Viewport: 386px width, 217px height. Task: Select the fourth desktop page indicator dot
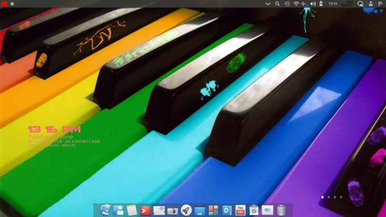click(341, 197)
